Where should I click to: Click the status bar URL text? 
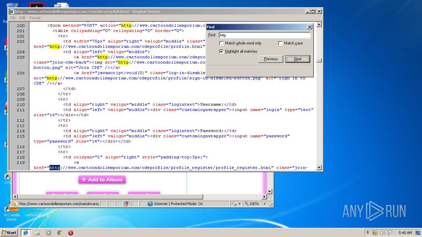coord(59,204)
